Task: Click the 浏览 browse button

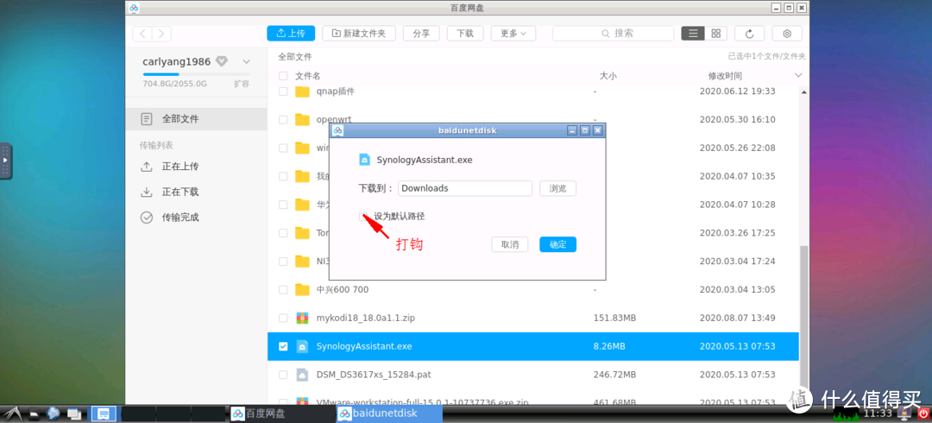Action: (x=557, y=188)
